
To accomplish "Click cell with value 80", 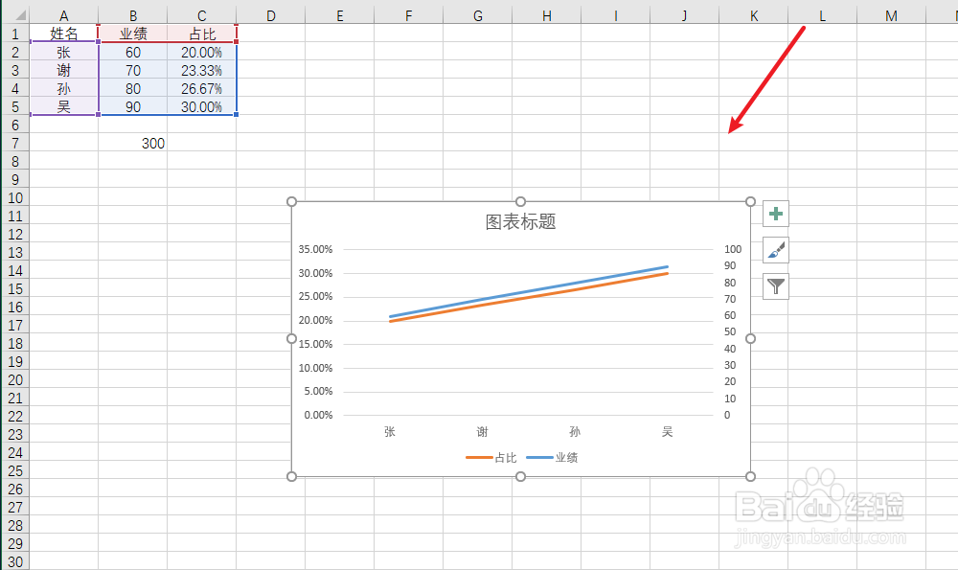I will click(x=132, y=88).
